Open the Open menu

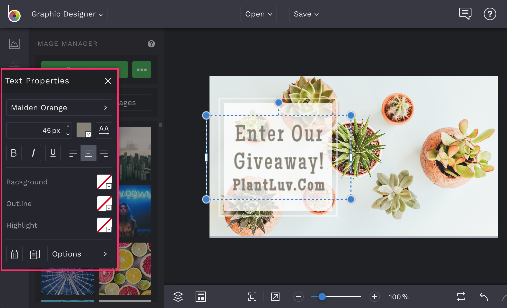click(258, 14)
